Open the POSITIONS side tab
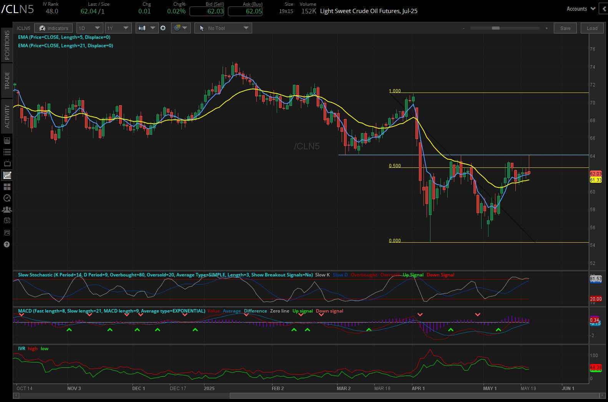608x402 pixels. click(7, 45)
